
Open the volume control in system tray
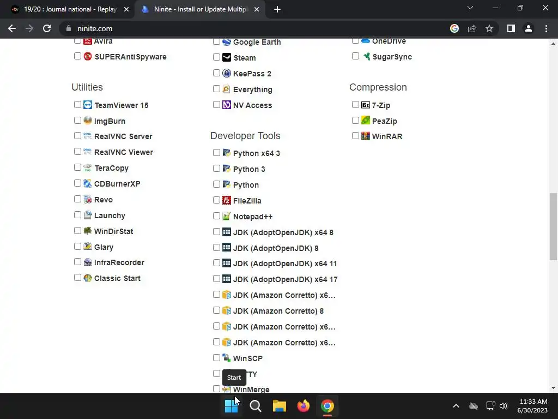tap(504, 406)
